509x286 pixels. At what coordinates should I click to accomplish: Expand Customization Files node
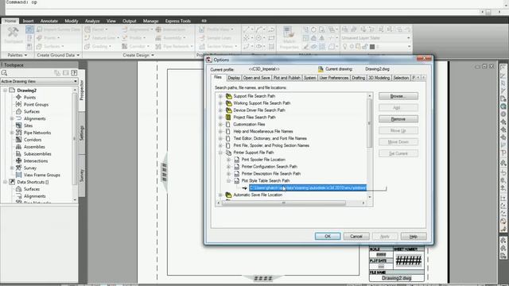coord(220,125)
